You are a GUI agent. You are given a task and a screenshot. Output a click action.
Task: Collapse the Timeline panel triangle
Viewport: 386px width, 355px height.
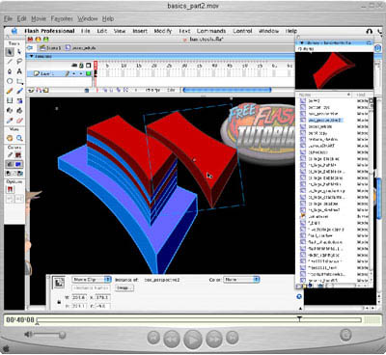click(x=32, y=56)
